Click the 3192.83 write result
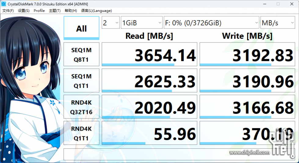 pyautogui.click(x=247, y=54)
